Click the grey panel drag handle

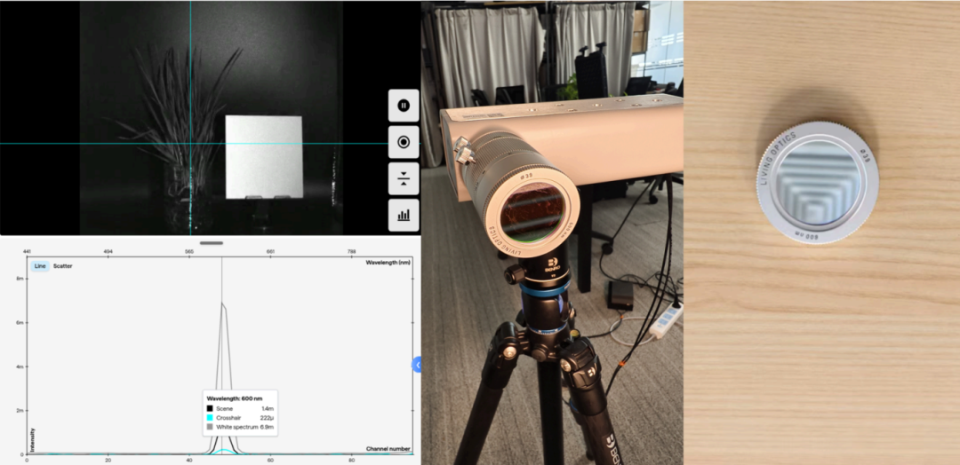(x=212, y=242)
